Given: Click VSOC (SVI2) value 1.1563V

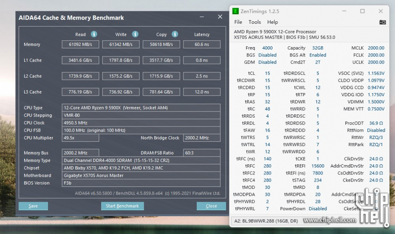Looking at the screenshot, I should tap(376, 73).
